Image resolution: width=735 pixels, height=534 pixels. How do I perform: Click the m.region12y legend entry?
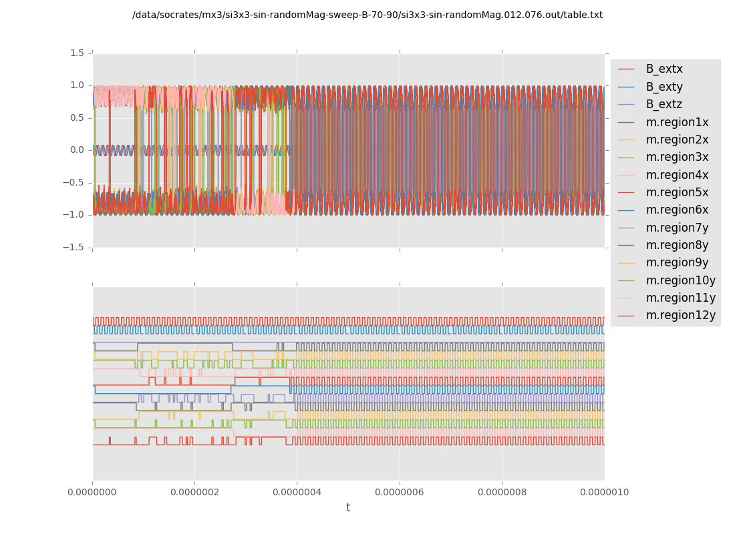coord(680,315)
